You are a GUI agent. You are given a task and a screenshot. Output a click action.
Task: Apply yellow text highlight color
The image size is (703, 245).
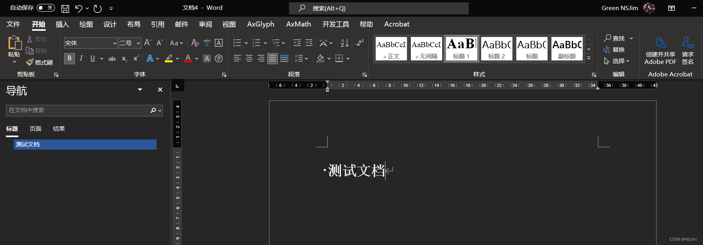[x=169, y=58]
